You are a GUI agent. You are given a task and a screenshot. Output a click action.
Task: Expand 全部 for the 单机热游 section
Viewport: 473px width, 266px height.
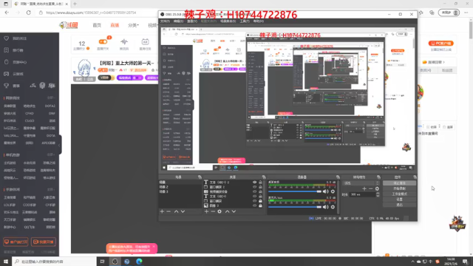51,154
